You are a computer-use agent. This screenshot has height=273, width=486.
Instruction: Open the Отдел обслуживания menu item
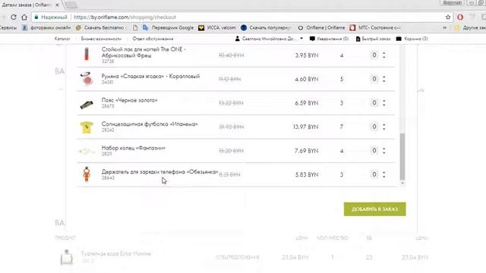(153, 39)
